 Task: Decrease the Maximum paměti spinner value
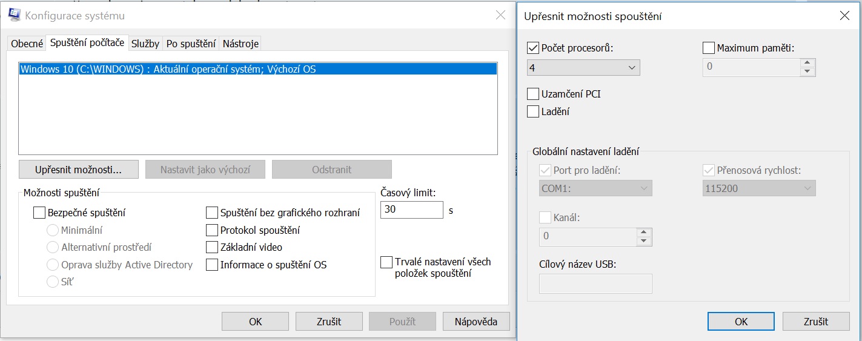[806, 71]
